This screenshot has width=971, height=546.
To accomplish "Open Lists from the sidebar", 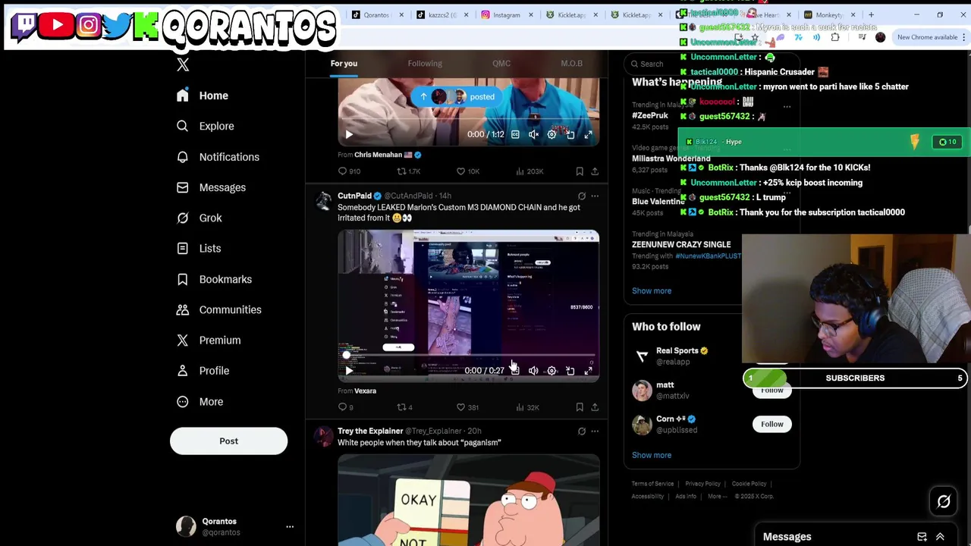I will pyautogui.click(x=198, y=249).
